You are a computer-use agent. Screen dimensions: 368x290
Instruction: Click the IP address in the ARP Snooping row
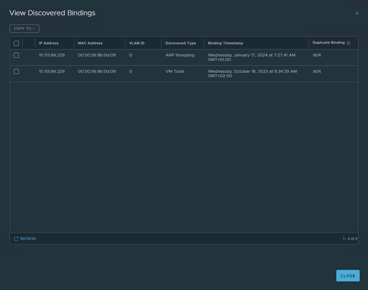coord(52,55)
